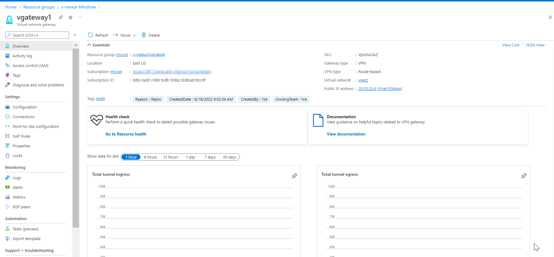Click the Diagnose and solve problems wrench icon
Screen dimensions: 554x257
(8, 85)
